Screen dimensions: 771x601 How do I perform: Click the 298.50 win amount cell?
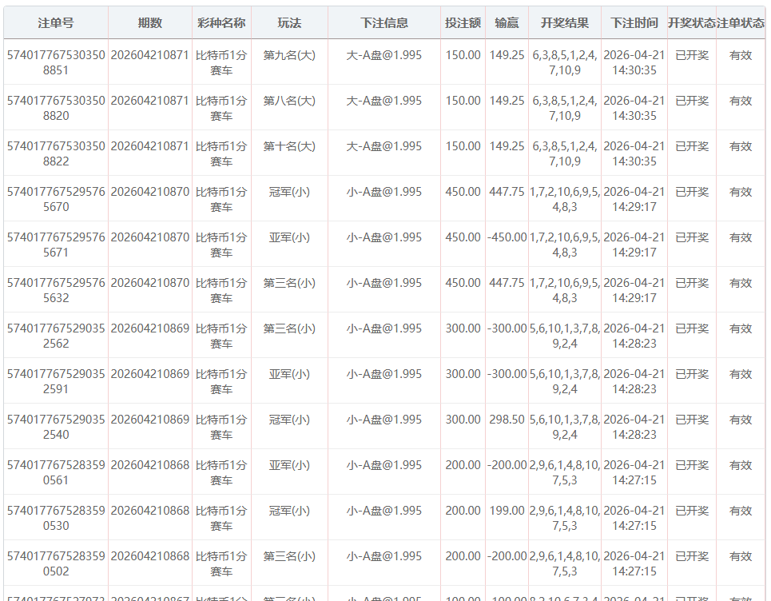pos(507,420)
